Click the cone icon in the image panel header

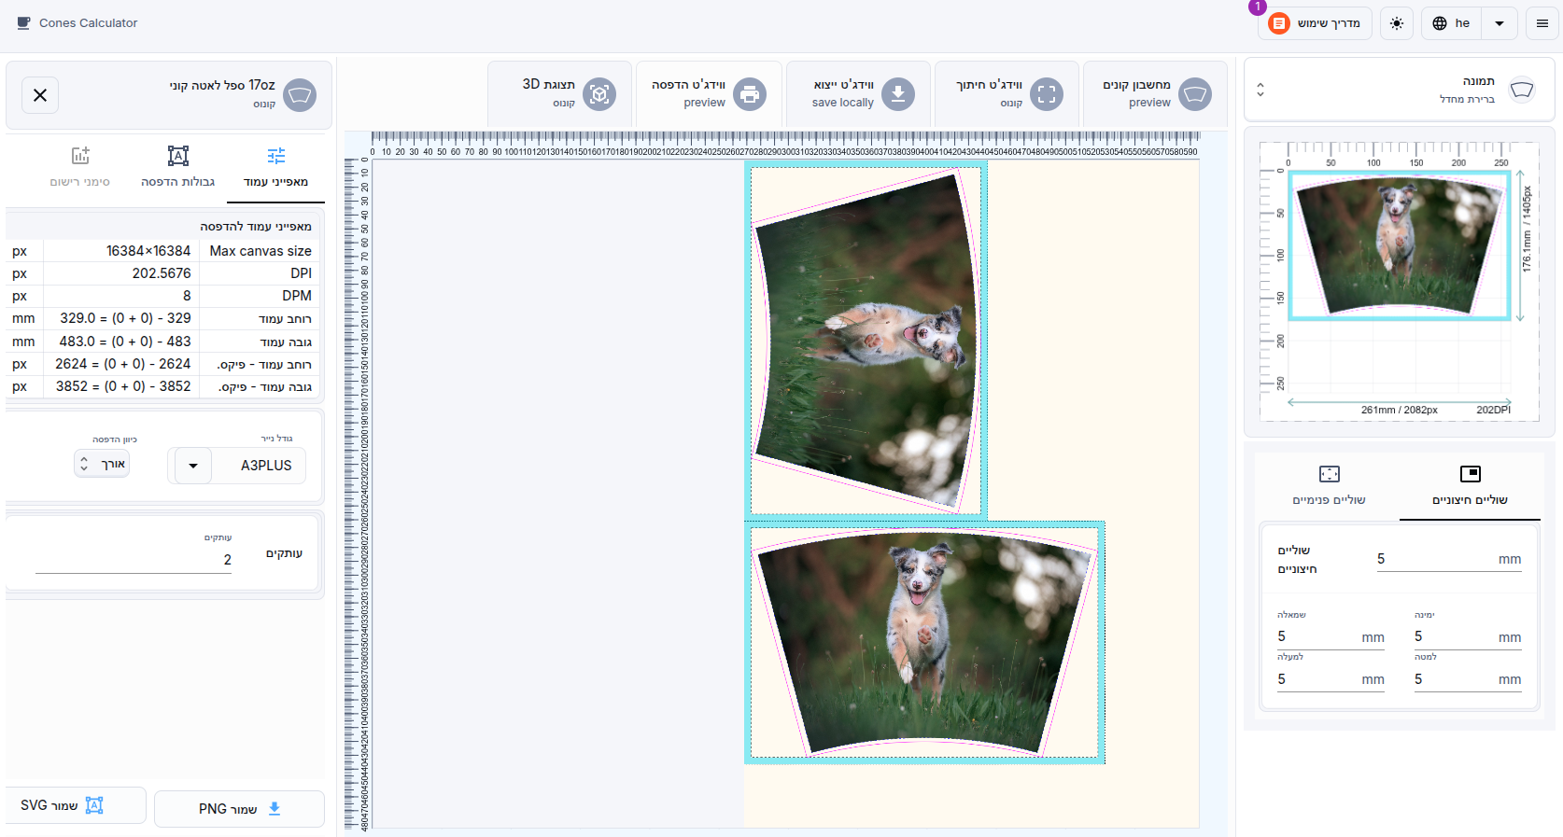tap(1522, 90)
